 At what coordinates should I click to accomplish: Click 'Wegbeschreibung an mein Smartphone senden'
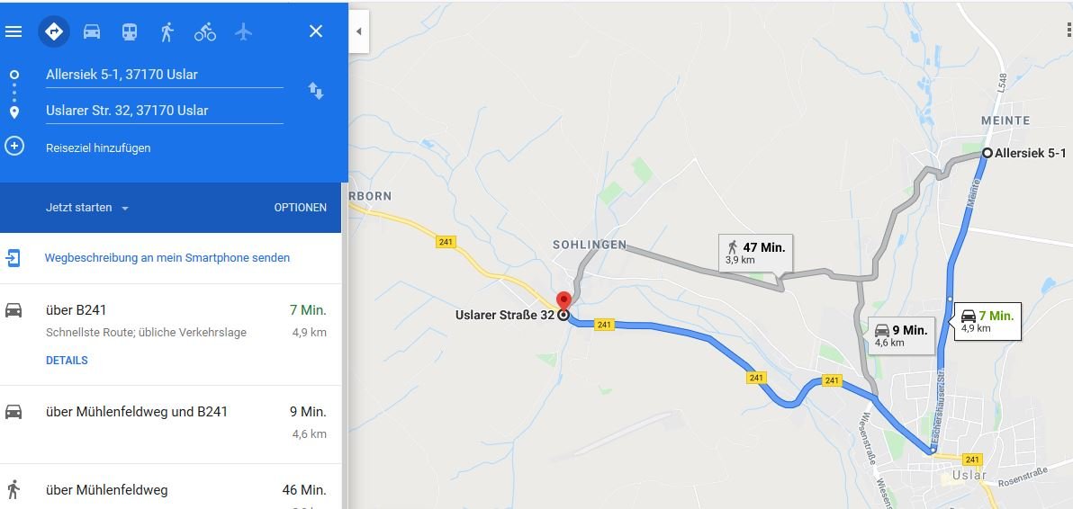167,257
